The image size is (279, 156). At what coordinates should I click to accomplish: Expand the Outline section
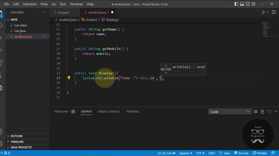tap(17, 136)
